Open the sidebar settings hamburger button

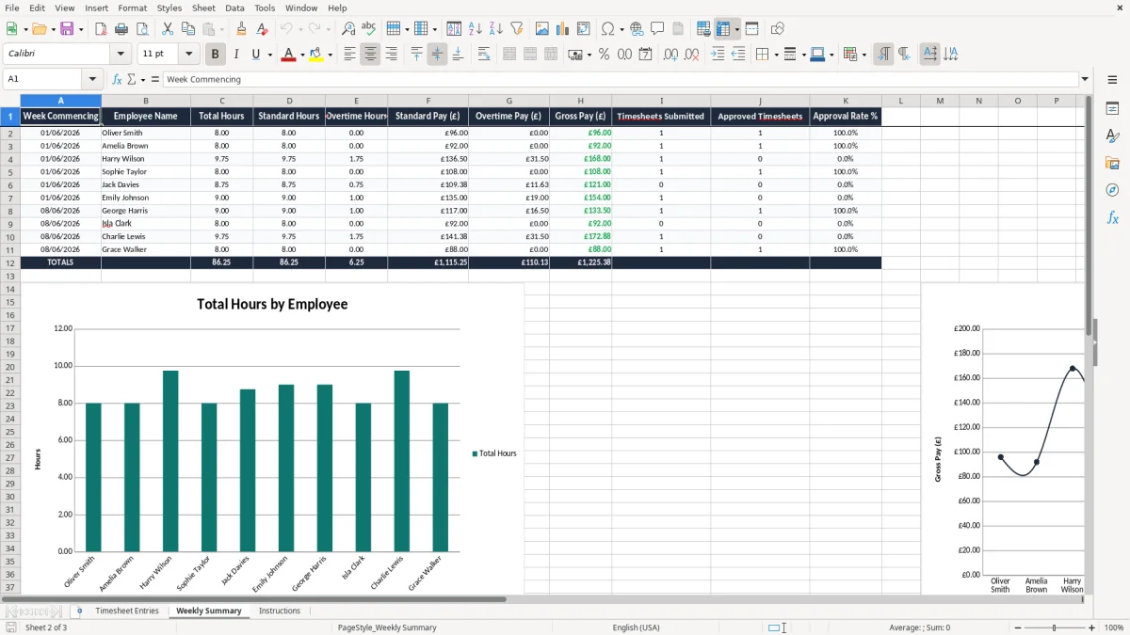pyautogui.click(x=1112, y=80)
